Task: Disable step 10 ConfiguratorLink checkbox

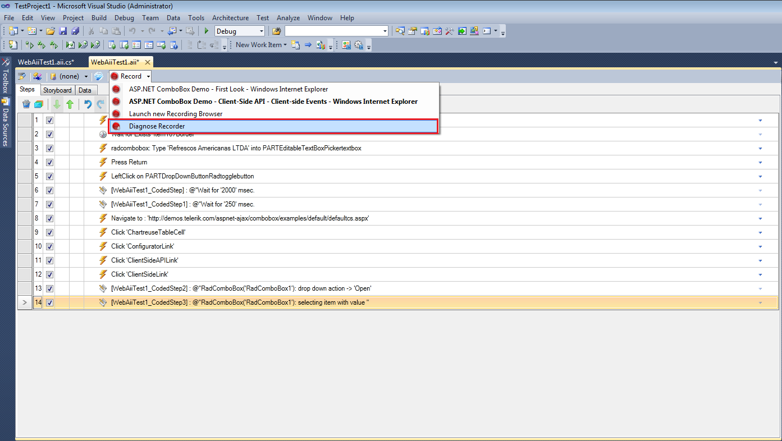Action: (x=49, y=246)
